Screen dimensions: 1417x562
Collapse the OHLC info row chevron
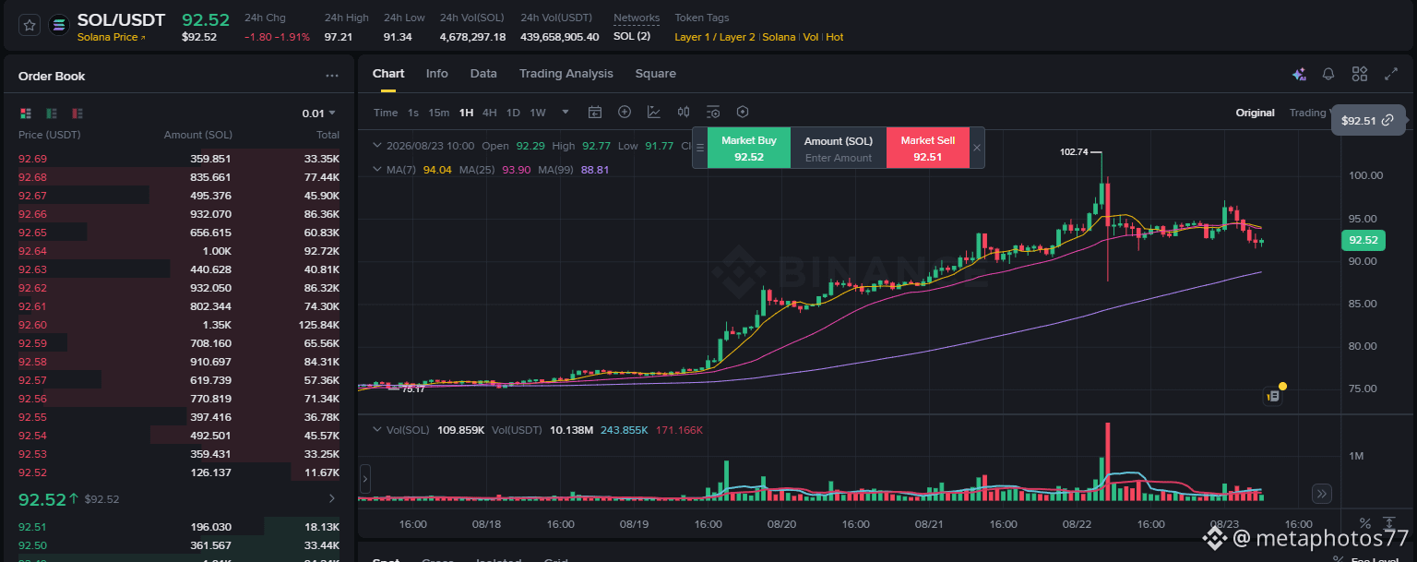click(x=376, y=146)
